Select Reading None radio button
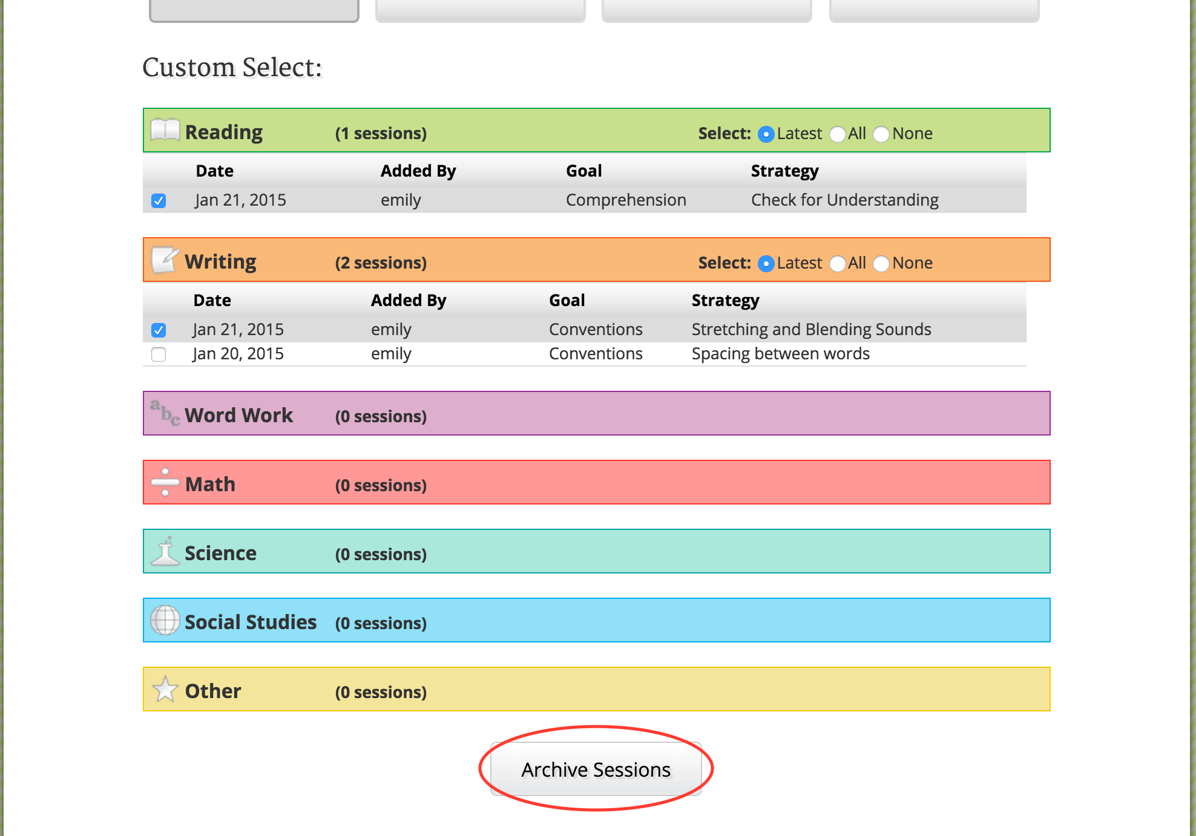The image size is (1196, 836). point(881,132)
